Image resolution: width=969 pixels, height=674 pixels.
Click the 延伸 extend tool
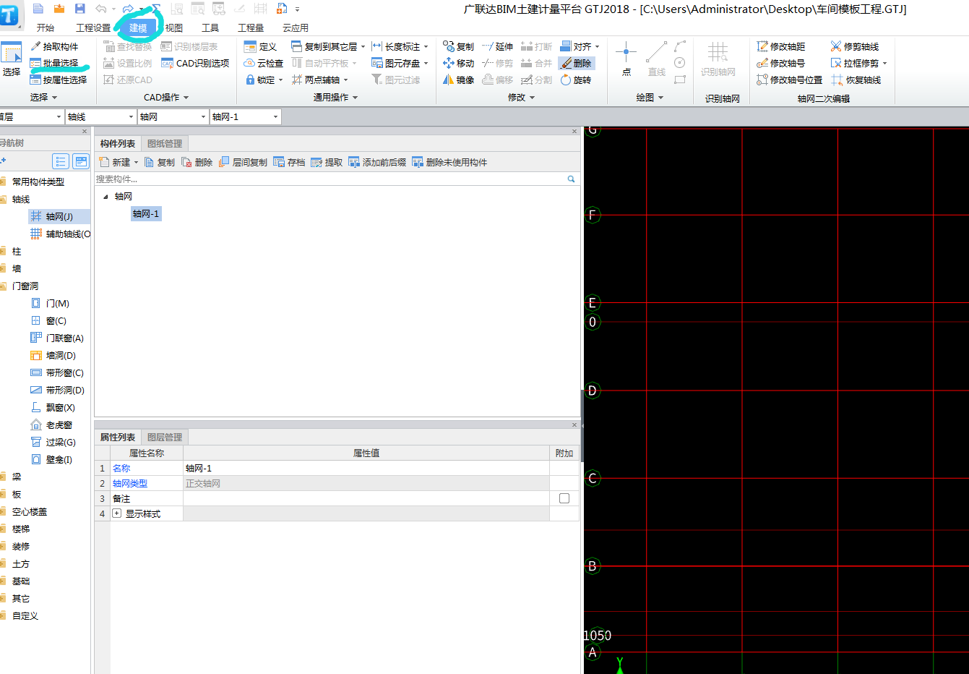tap(498, 46)
